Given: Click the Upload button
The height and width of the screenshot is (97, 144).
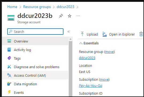Looking at the screenshot, I should coord(89,34).
